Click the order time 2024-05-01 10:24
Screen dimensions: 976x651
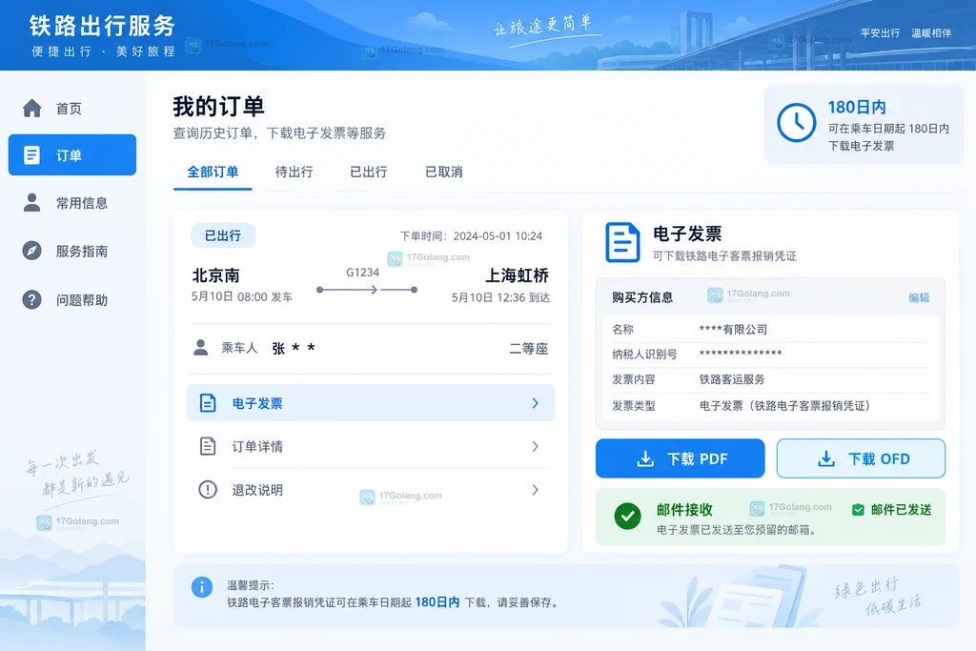[498, 235]
